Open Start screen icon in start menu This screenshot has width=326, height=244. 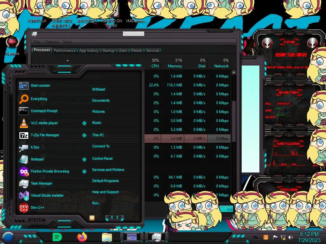[x=24, y=85]
